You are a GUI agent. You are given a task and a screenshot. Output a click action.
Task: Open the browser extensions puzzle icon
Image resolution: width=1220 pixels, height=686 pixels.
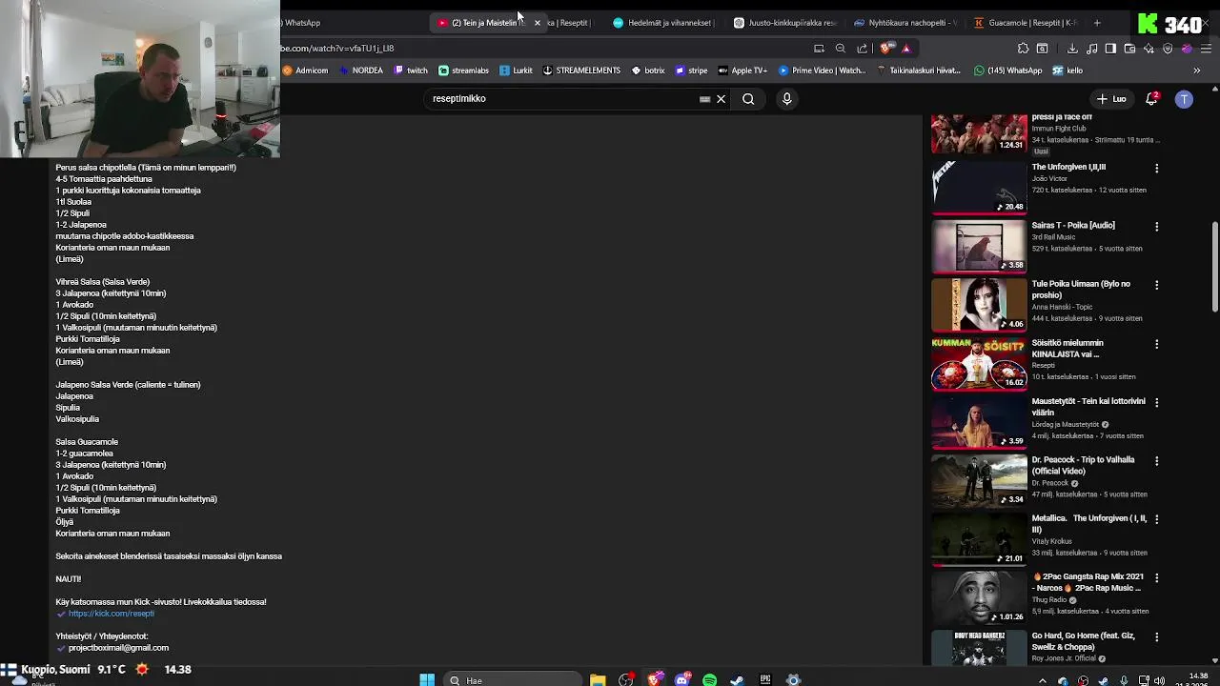point(1023,49)
